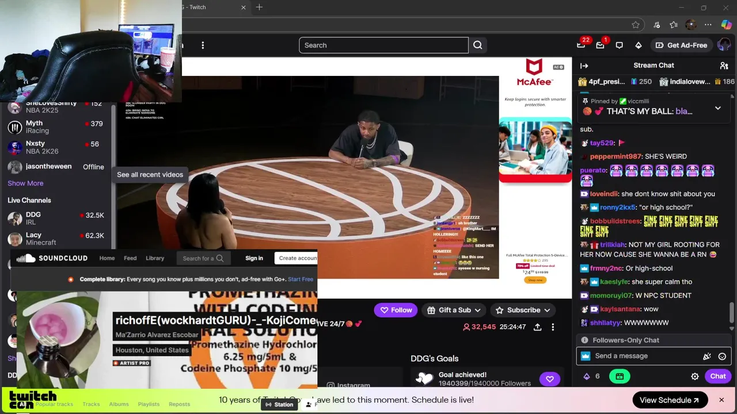Click the purple Chat send button
Viewport: 737px width, 414px height.
click(x=717, y=376)
